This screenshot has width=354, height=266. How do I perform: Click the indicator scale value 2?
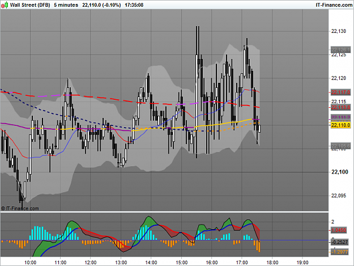[x=332, y=222]
